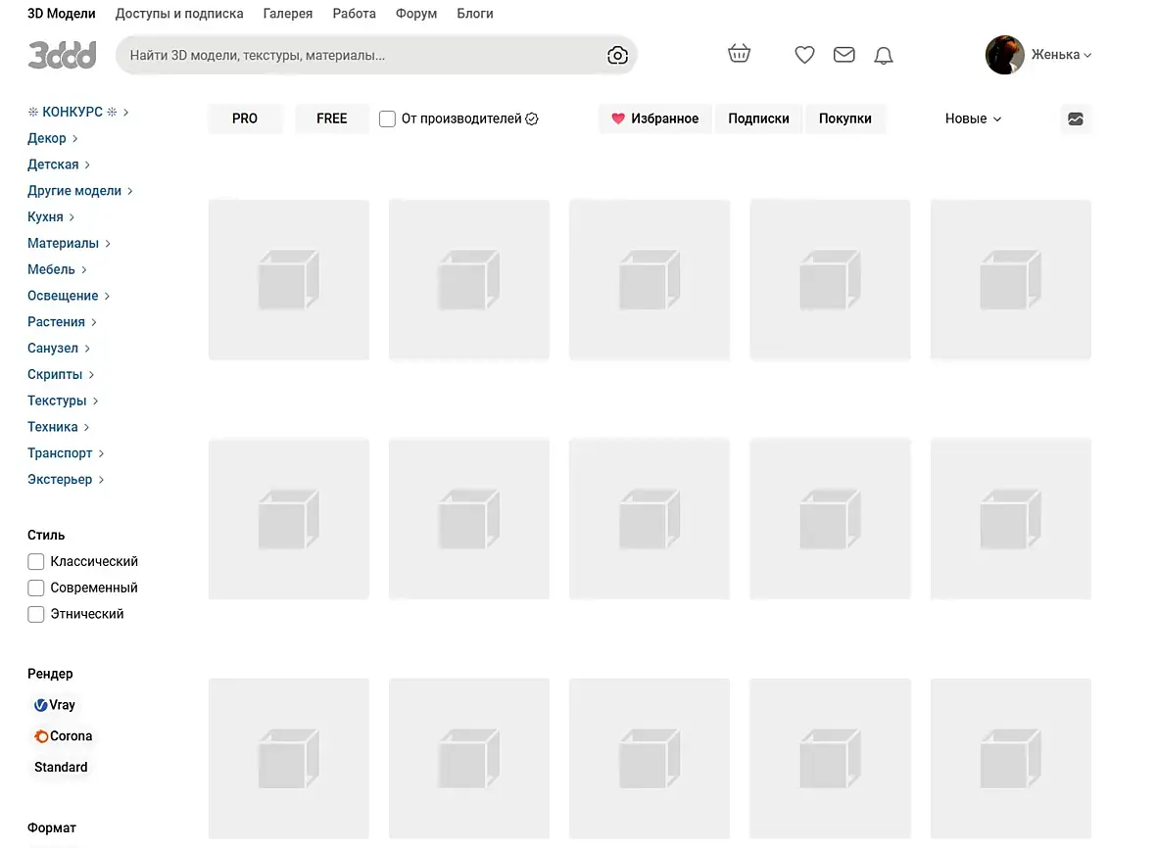
Task: Enable От производителей checkbox
Action: [x=387, y=118]
